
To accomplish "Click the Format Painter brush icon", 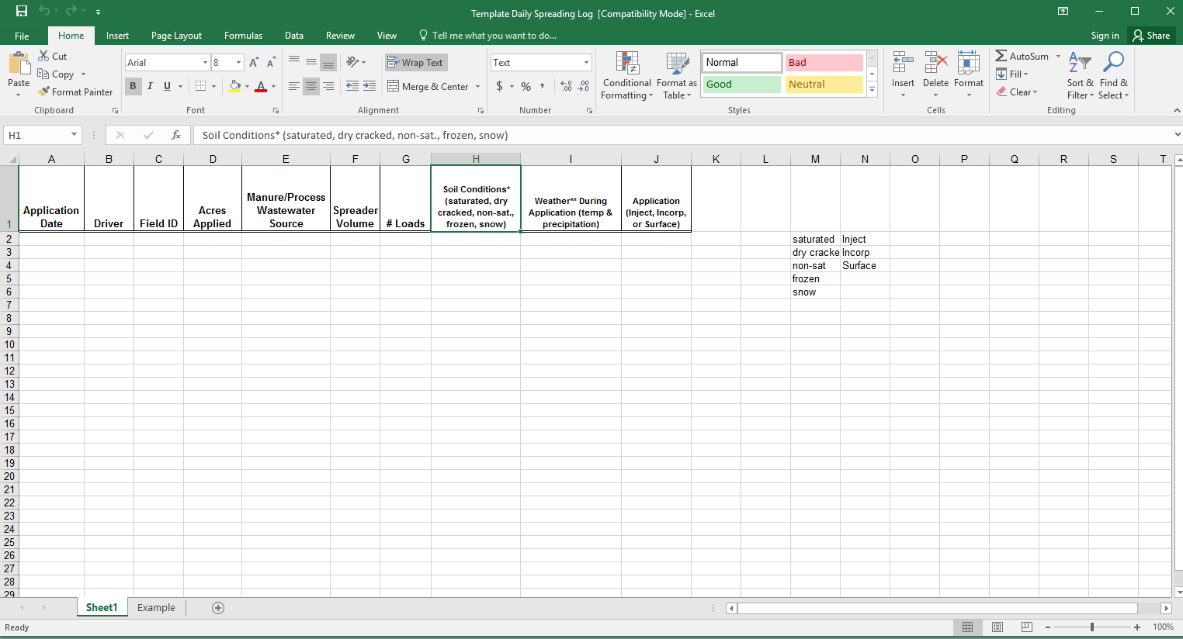I will pyautogui.click(x=44, y=92).
